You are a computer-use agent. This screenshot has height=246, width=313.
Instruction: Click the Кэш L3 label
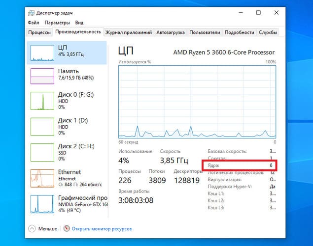pyautogui.click(x=216, y=208)
